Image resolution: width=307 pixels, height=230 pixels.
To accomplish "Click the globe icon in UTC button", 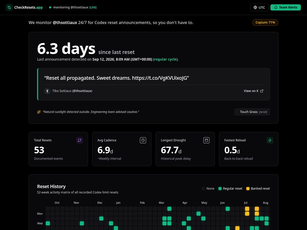I will [x=255, y=7].
